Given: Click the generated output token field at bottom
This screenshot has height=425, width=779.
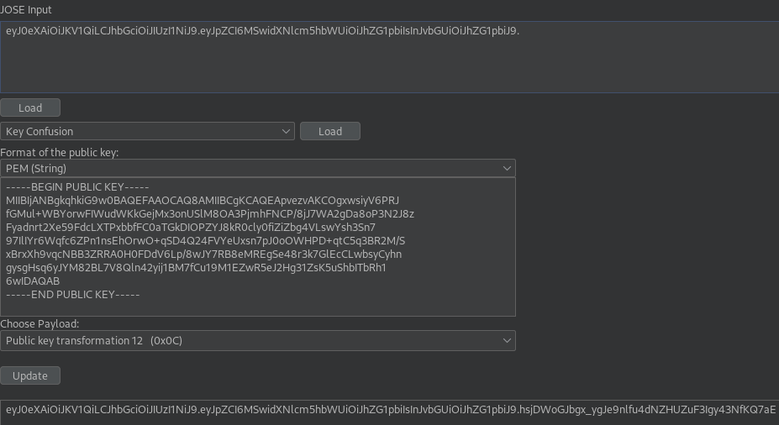Looking at the screenshot, I should tap(389, 410).
